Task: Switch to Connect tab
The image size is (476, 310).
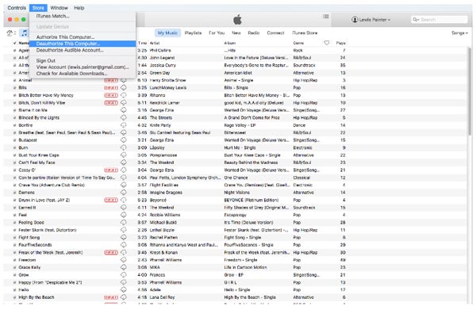Action: click(x=275, y=33)
